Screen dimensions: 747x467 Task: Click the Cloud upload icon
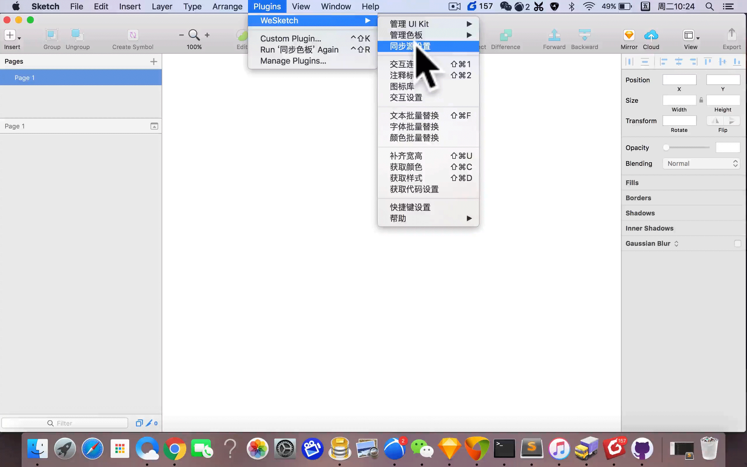click(651, 36)
